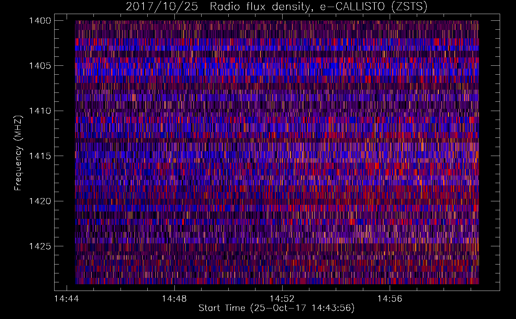This screenshot has height=319, width=516.
Task: Click the plot title text at top
Action: click(x=276, y=6)
